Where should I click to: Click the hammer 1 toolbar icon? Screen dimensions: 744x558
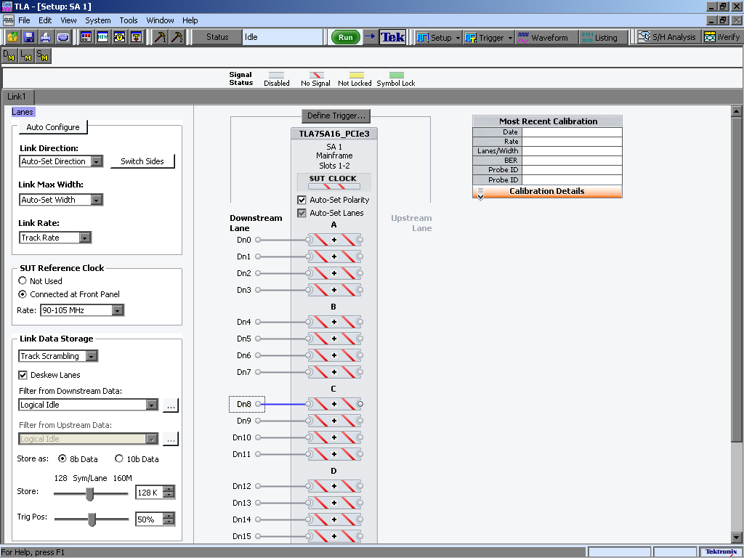point(160,37)
